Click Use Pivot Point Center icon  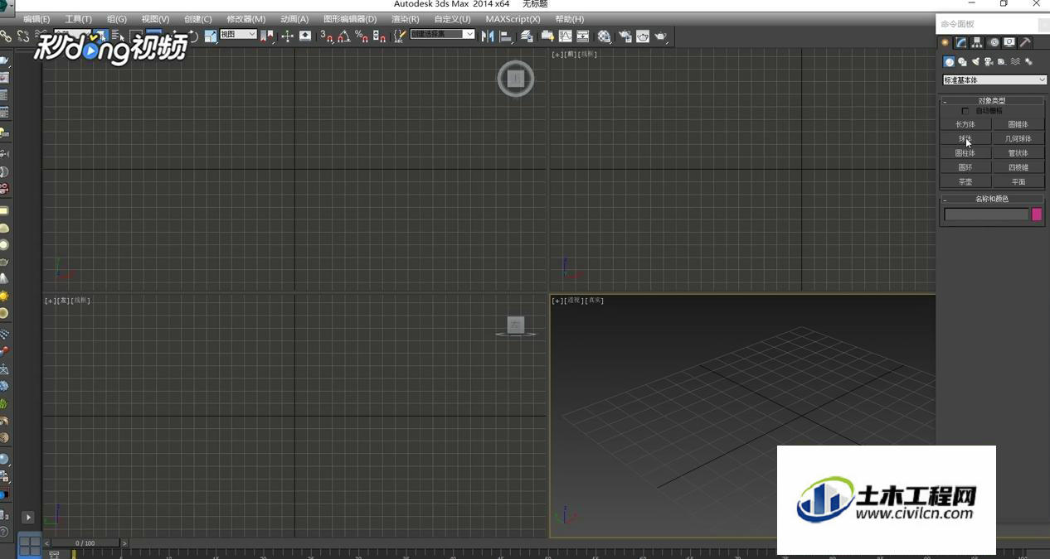click(266, 36)
